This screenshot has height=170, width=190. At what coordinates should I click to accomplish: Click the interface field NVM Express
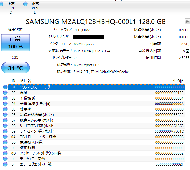pyautogui.click(x=99, y=44)
